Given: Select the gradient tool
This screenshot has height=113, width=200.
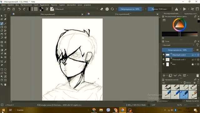Looking at the screenshot, I should point(2,50).
